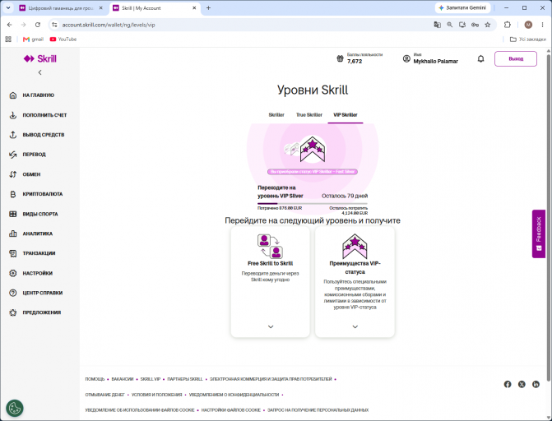Click the ЦЕНТР СПРАВКИ question icon
This screenshot has width=552, height=421.
13,293
